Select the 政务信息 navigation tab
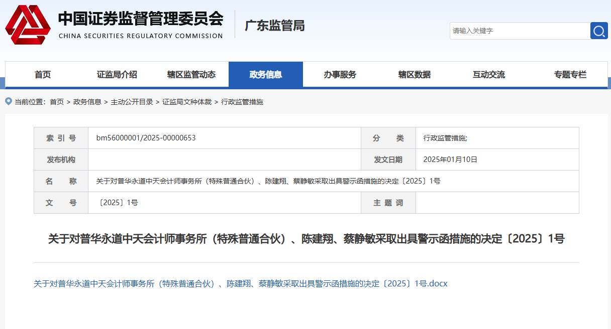Screen dimensions: 611x329 click(x=266, y=75)
